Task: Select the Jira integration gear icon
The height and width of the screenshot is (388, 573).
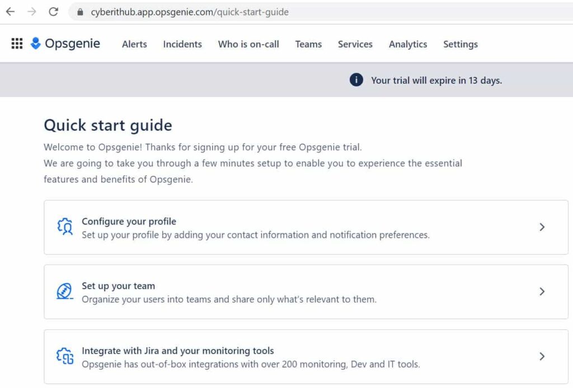Action: tap(64, 356)
